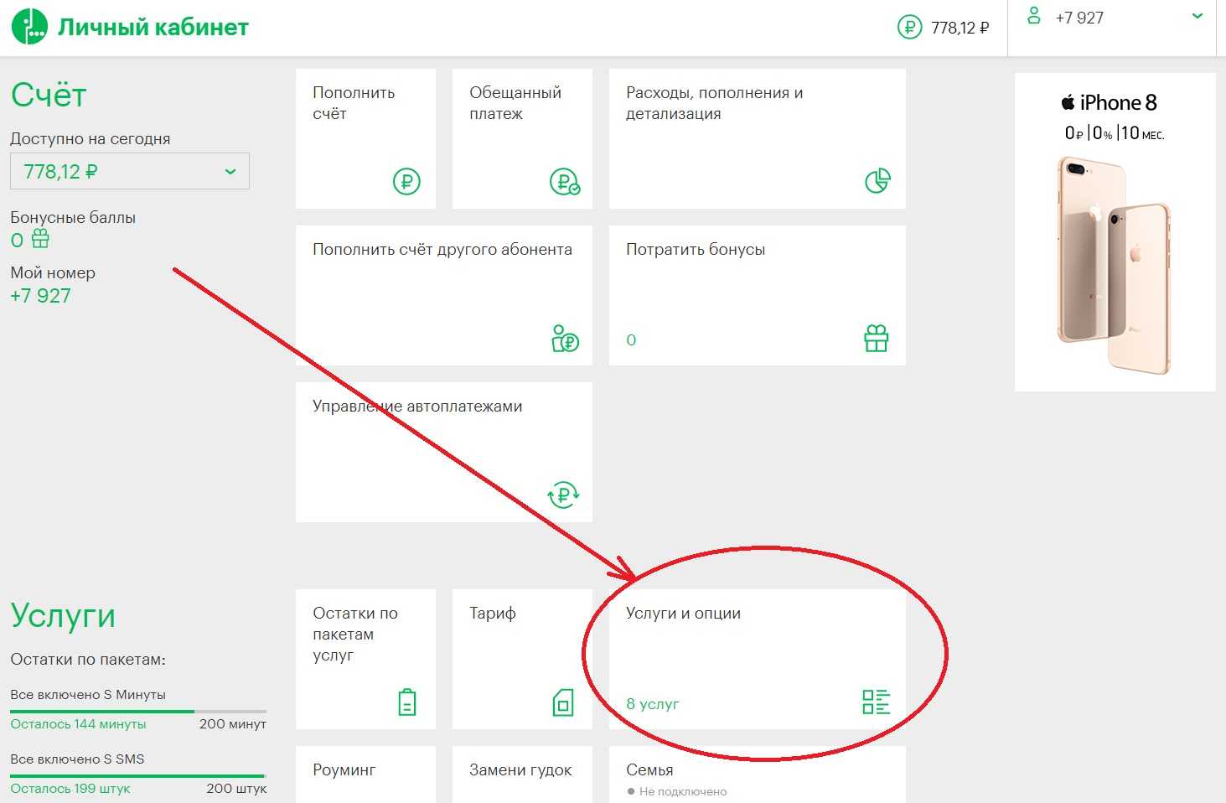Click the SIM card icon on Тариф
Screen dimensions: 1226x803
pyautogui.click(x=563, y=702)
